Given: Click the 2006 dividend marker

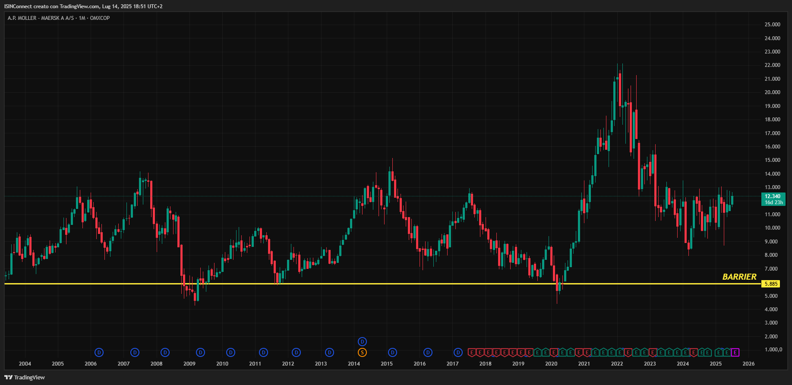Looking at the screenshot, I should pos(99,353).
